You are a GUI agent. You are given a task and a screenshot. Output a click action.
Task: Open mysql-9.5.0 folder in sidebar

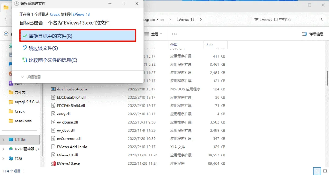point(23,102)
